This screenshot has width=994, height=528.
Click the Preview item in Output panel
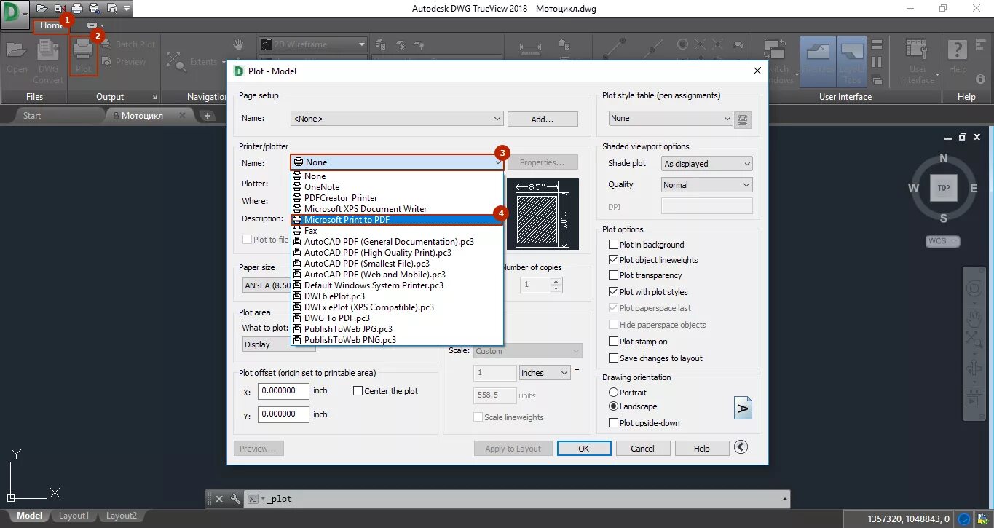(124, 62)
